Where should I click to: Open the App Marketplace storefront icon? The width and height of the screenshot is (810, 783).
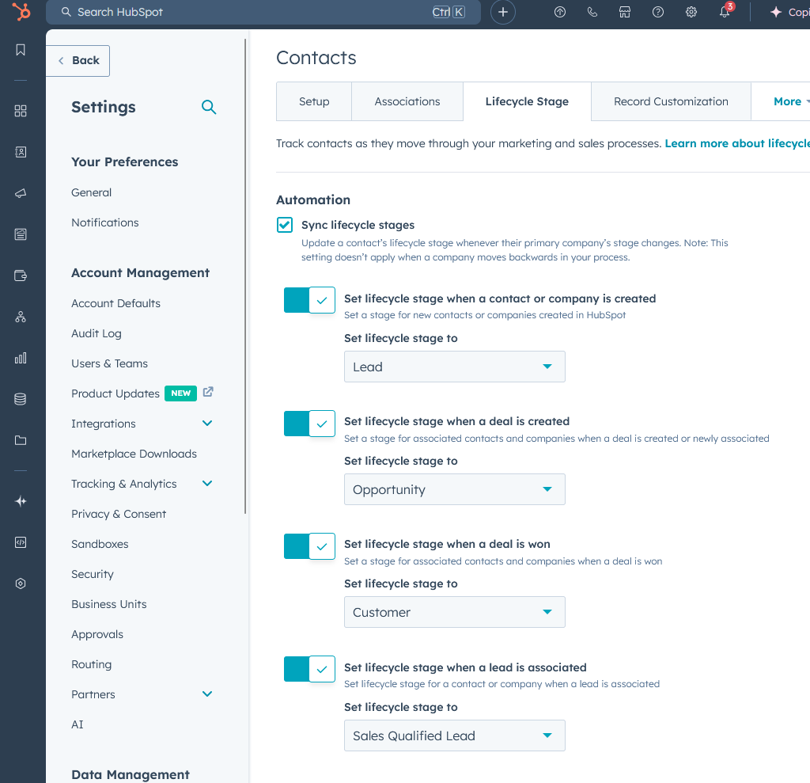(625, 12)
